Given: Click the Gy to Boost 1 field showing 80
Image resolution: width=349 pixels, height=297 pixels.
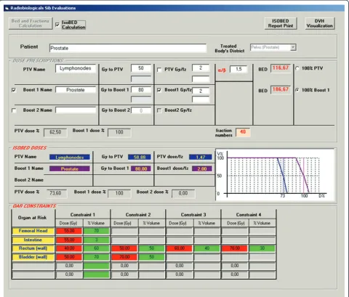Looking at the screenshot, I should point(141,90).
